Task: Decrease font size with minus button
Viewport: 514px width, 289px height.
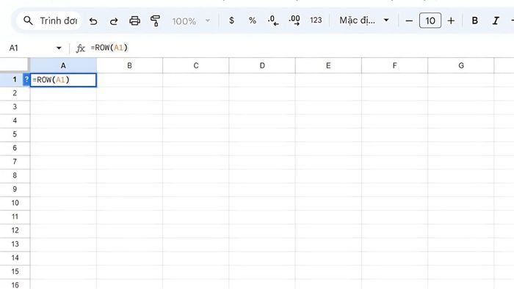Action: point(409,21)
